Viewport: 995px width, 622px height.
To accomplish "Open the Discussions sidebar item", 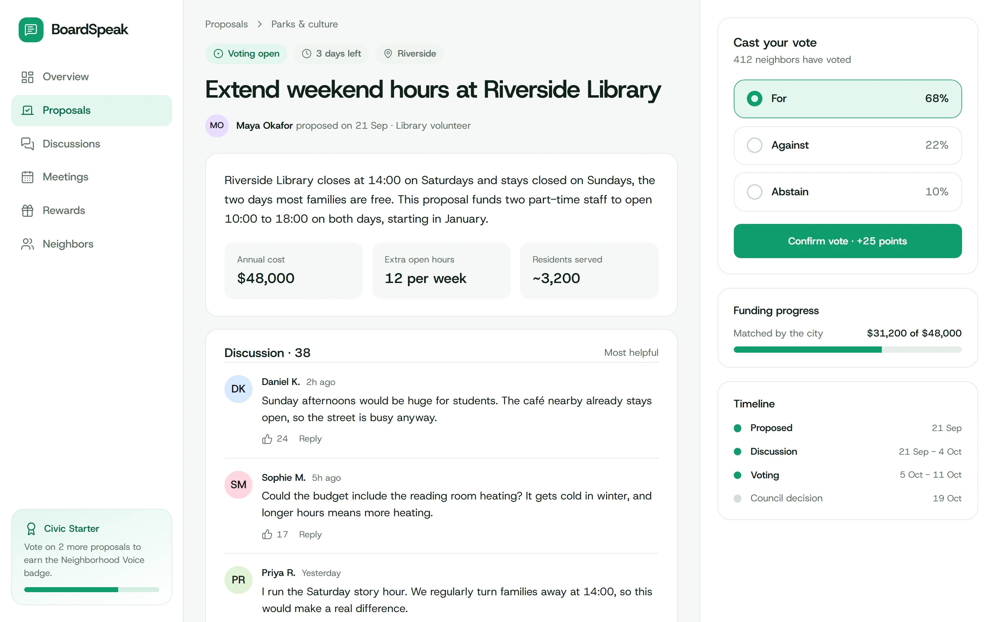I will (x=92, y=144).
